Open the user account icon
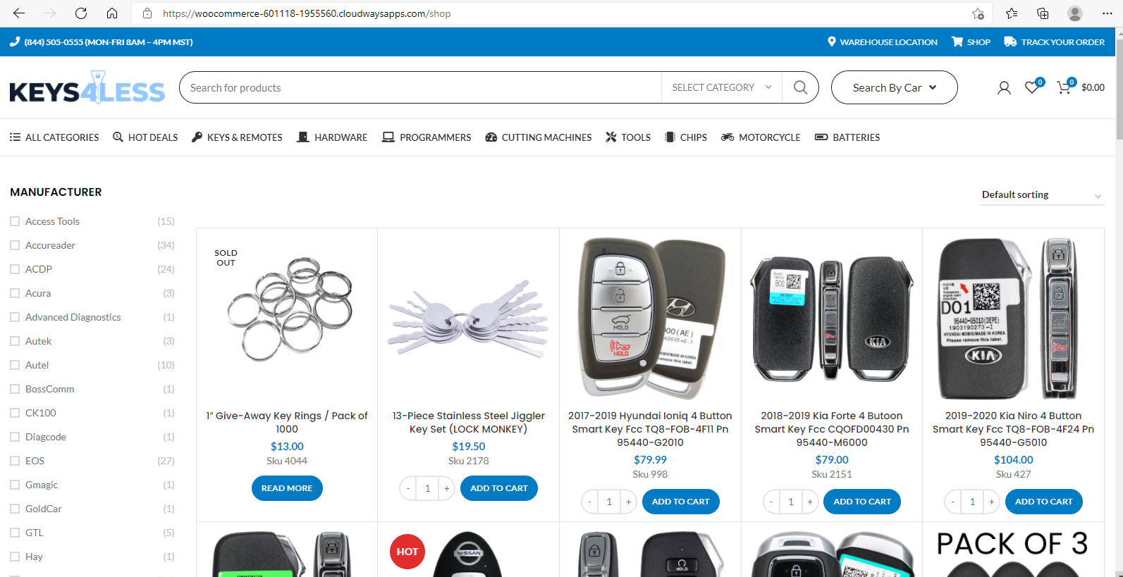 tap(1004, 87)
